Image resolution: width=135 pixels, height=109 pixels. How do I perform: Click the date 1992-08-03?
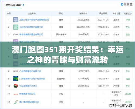point(103,79)
